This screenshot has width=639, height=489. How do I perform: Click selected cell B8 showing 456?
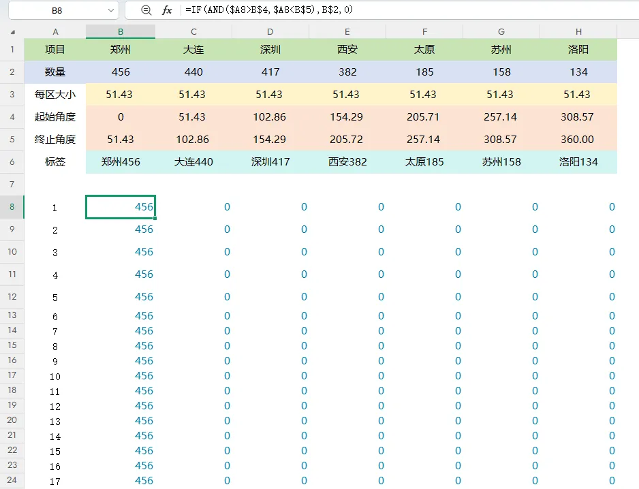click(x=120, y=207)
